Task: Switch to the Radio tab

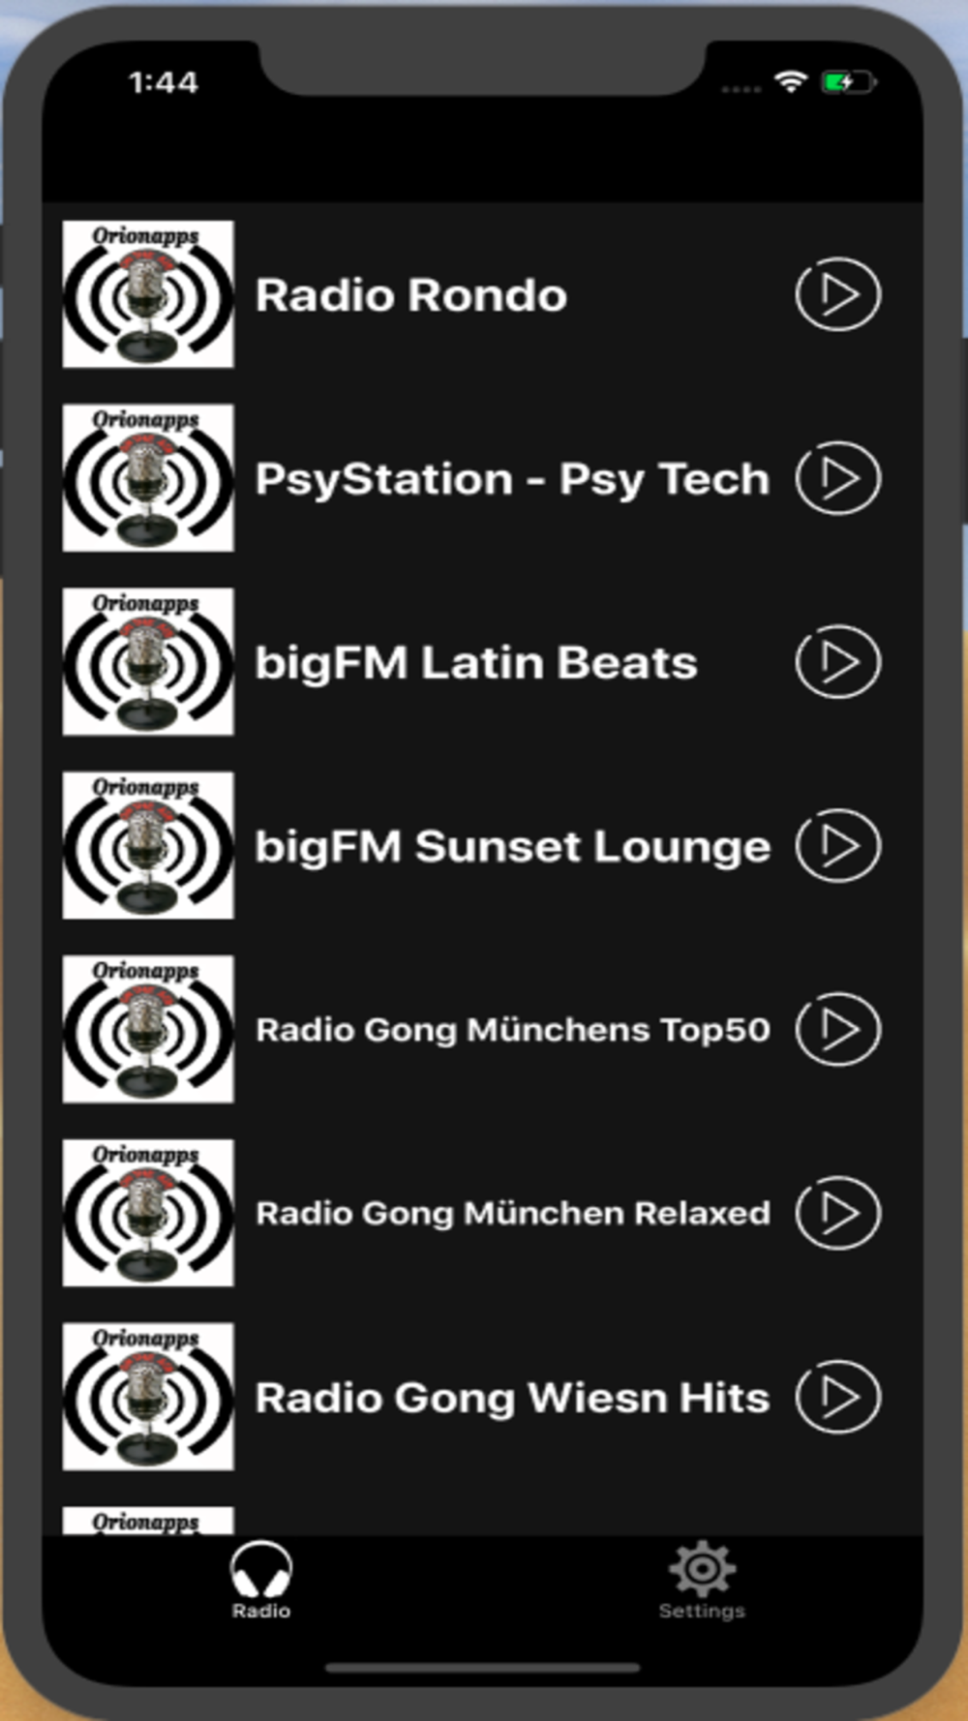Action: coord(261,1582)
